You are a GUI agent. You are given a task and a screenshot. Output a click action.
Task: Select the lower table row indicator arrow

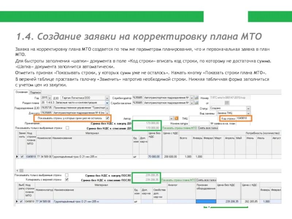click(x=16, y=201)
